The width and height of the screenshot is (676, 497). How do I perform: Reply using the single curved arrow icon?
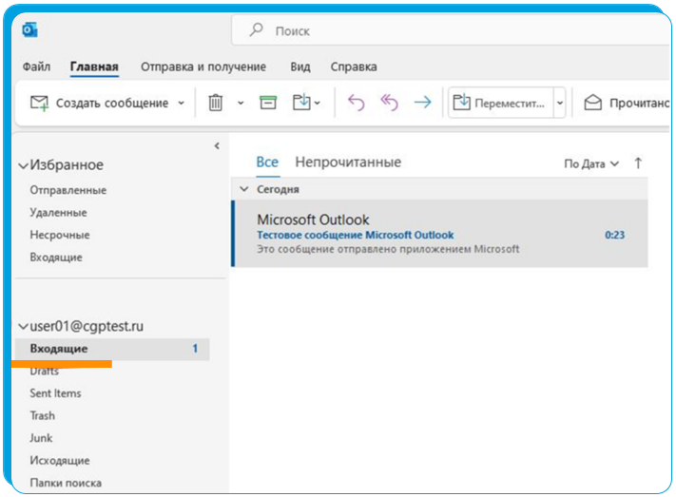click(x=357, y=103)
